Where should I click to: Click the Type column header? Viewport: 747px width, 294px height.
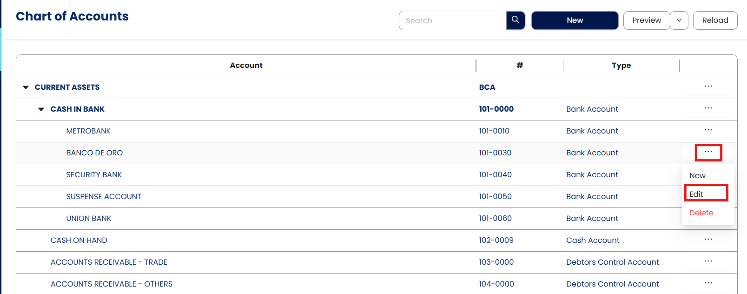(x=621, y=66)
